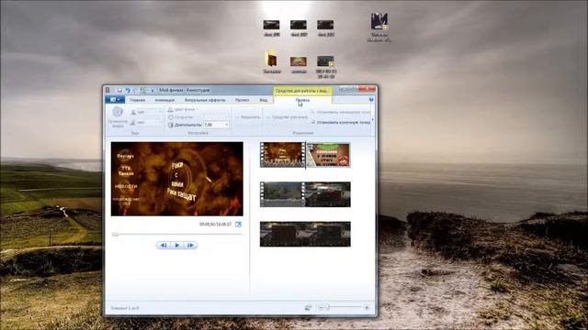
Task: Click the thumbnail size icon in status bar
Action: coord(308,308)
